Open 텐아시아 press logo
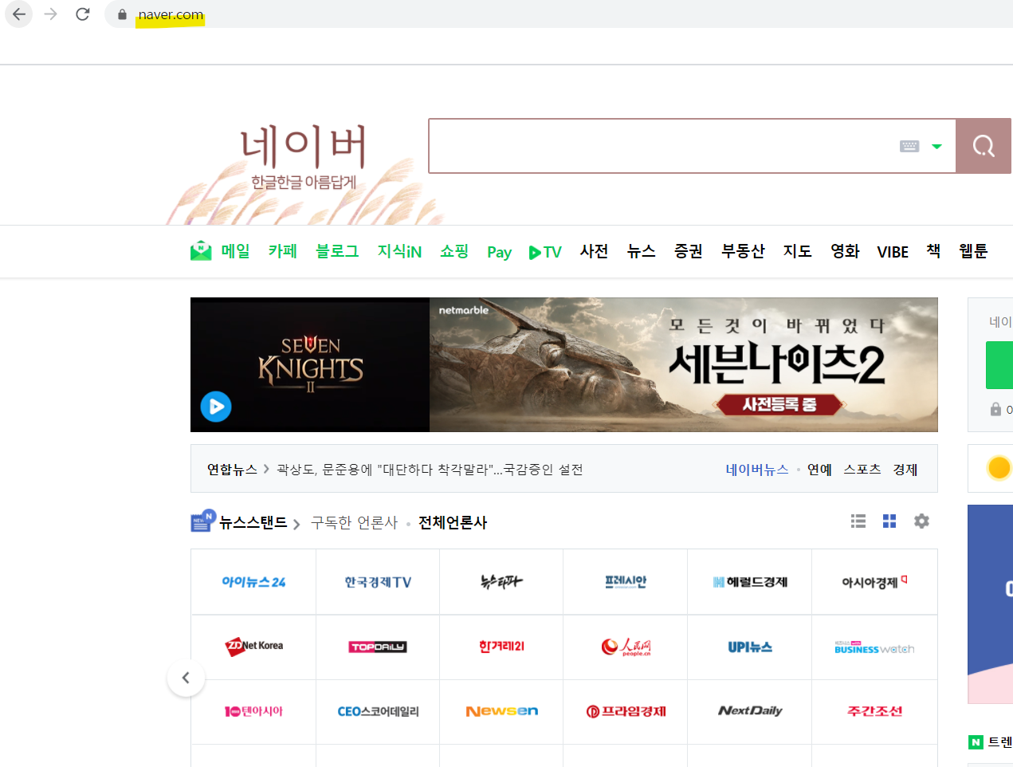1013x767 pixels. 253,711
